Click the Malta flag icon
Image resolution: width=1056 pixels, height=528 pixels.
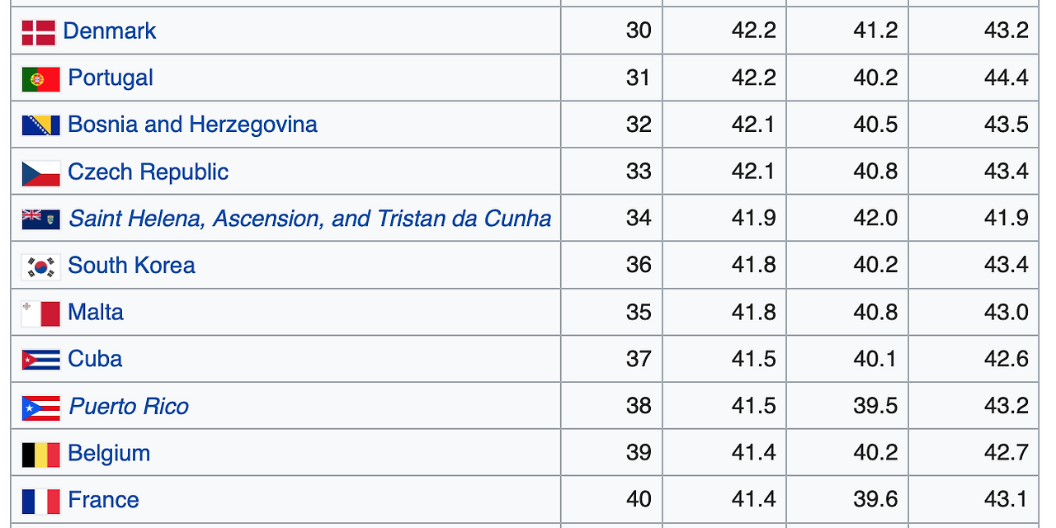[40, 313]
